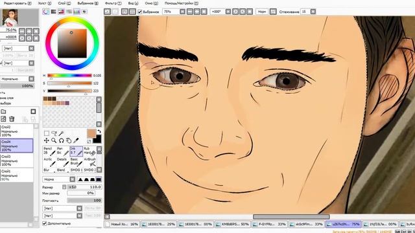
Task: Swap foreground and background colors
Action: click(x=99, y=131)
